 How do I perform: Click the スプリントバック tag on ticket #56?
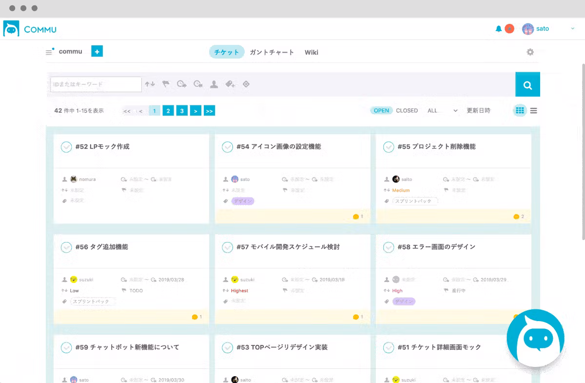click(93, 302)
